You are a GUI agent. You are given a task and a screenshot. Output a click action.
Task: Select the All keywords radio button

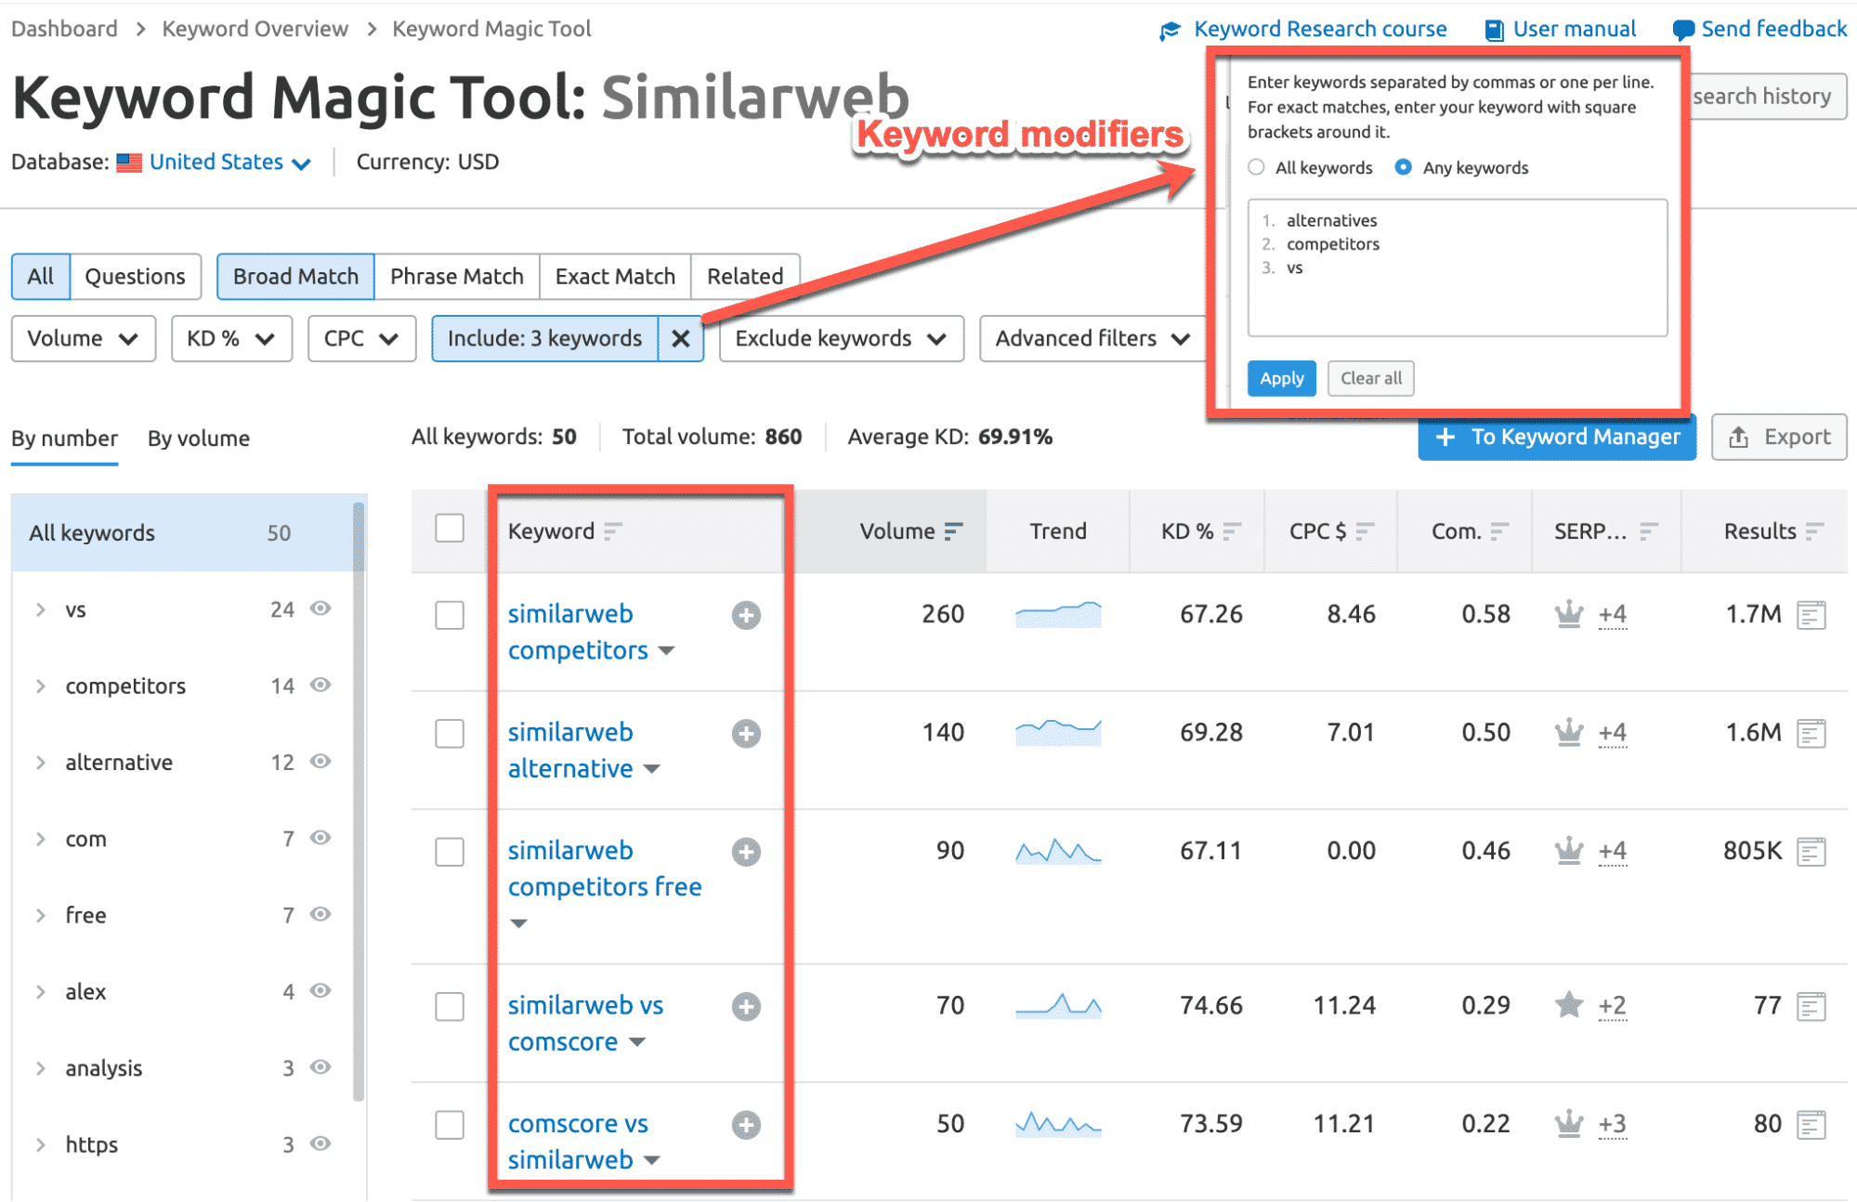tap(1257, 167)
